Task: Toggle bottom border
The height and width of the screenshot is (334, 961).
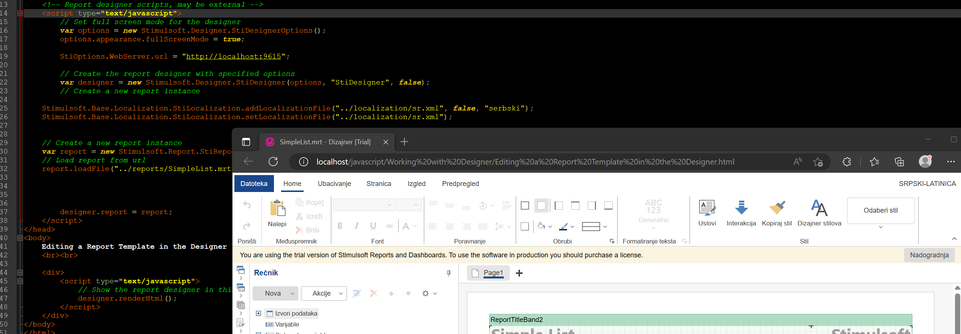Action: 608,206
